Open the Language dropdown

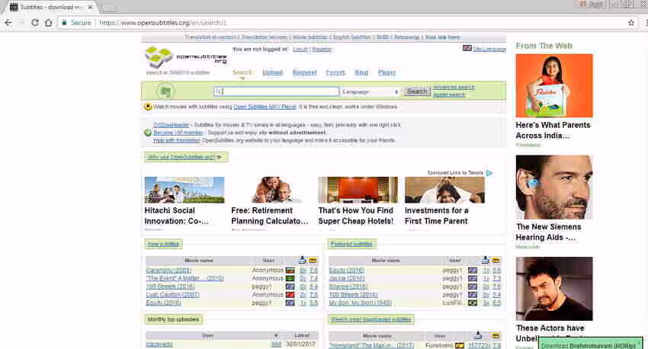(371, 91)
